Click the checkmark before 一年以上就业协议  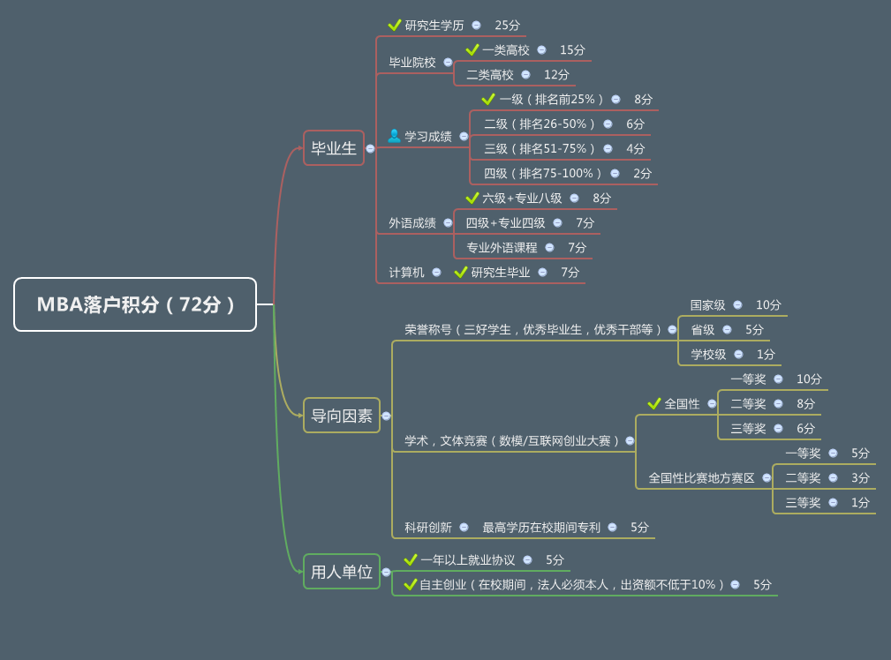pos(411,560)
